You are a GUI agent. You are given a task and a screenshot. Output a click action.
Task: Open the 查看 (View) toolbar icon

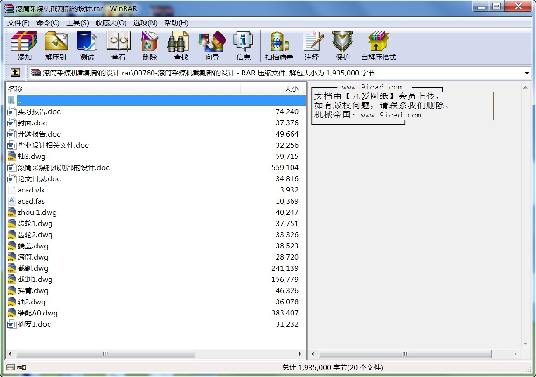click(118, 46)
